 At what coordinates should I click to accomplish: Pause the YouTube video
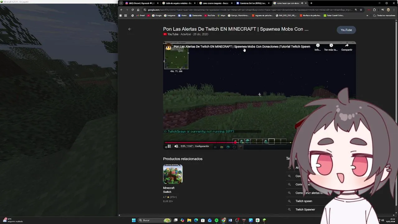point(169,146)
